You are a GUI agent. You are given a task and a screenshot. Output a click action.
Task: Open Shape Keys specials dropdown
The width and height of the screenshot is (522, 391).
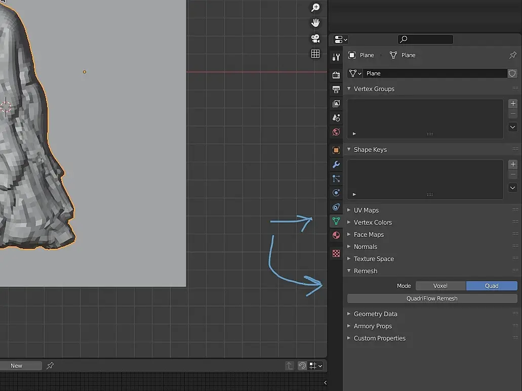tap(513, 188)
